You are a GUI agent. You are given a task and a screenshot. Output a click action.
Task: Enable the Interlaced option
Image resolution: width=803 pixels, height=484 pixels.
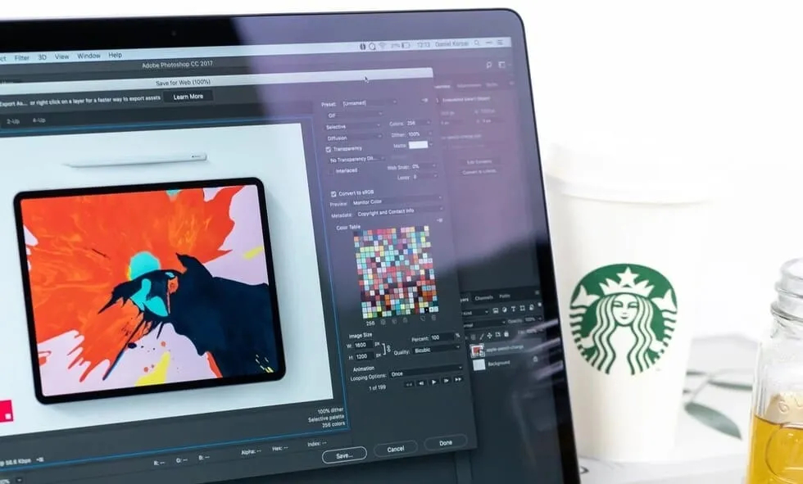[x=333, y=170]
